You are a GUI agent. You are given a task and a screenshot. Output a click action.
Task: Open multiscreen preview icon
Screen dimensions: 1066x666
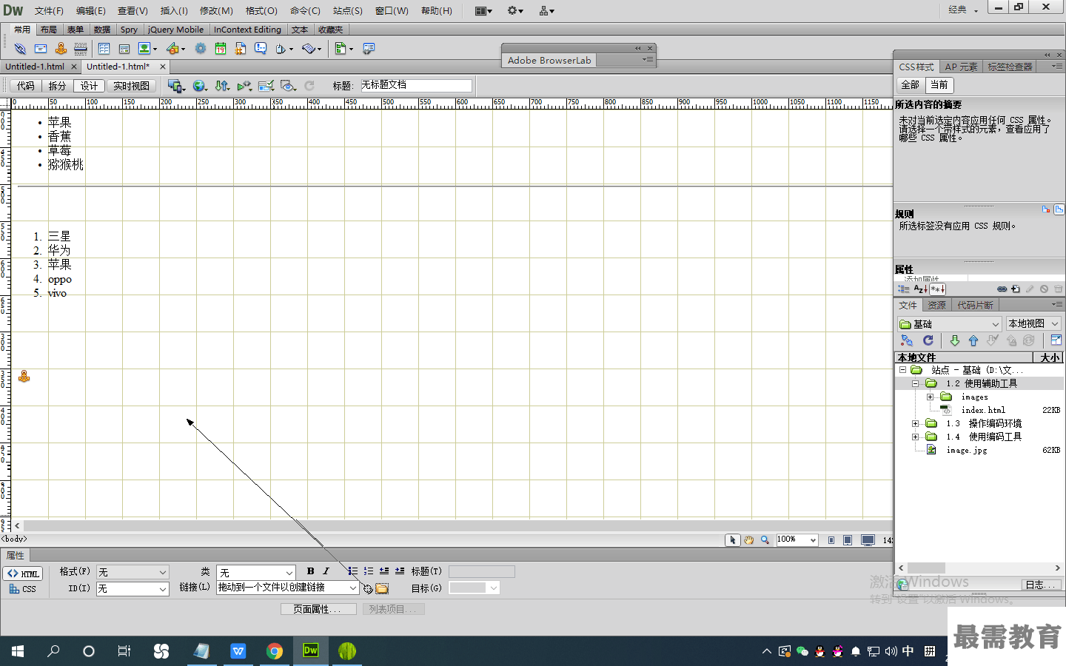click(x=175, y=86)
